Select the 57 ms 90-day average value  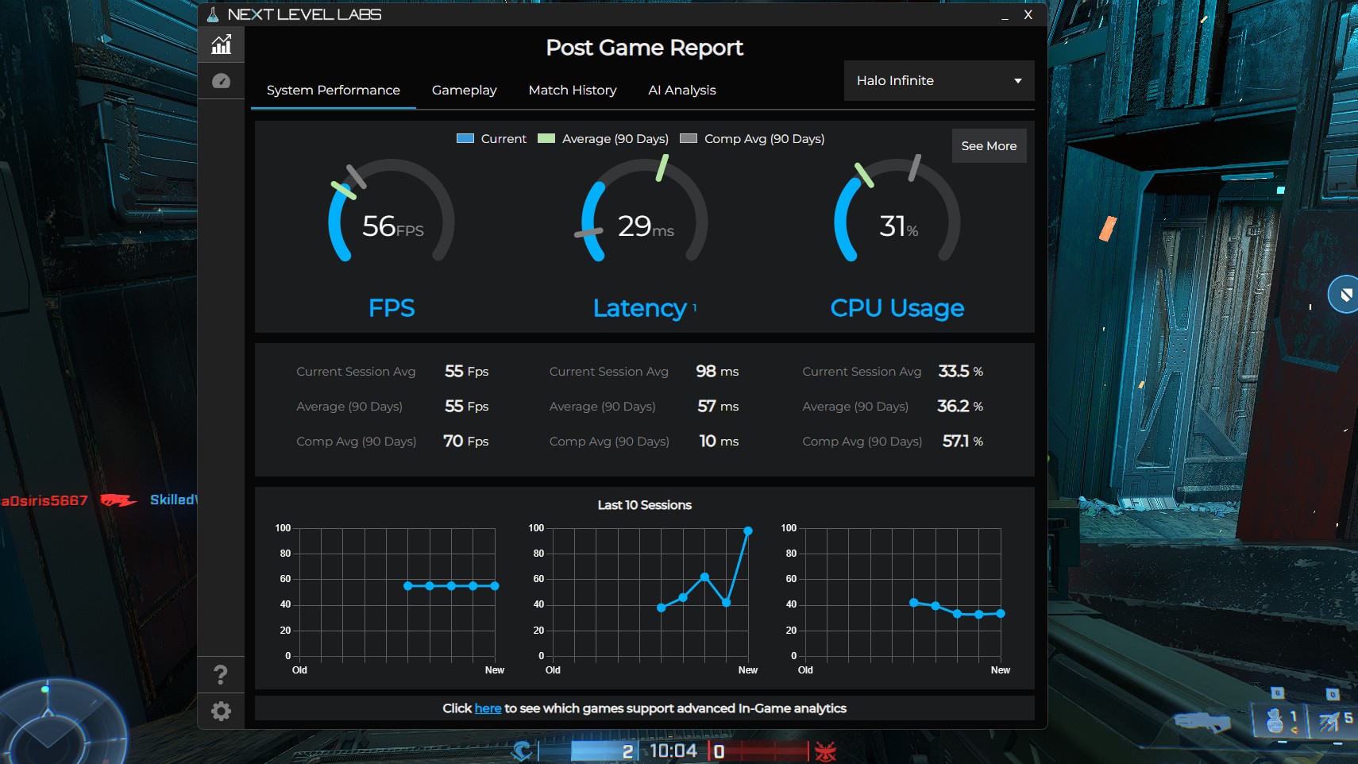[x=718, y=406]
